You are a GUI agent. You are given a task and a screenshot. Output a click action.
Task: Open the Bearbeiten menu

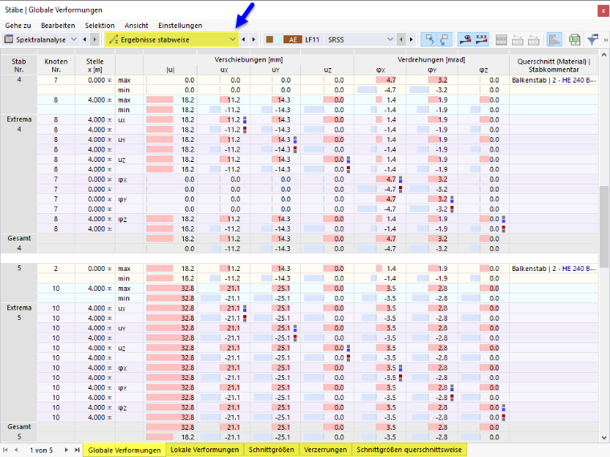pyautogui.click(x=58, y=26)
